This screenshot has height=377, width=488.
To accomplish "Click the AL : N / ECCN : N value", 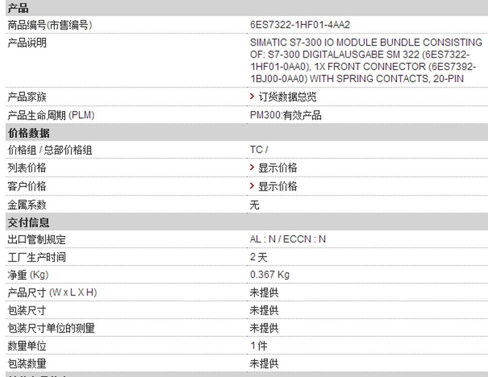I will [x=287, y=239].
